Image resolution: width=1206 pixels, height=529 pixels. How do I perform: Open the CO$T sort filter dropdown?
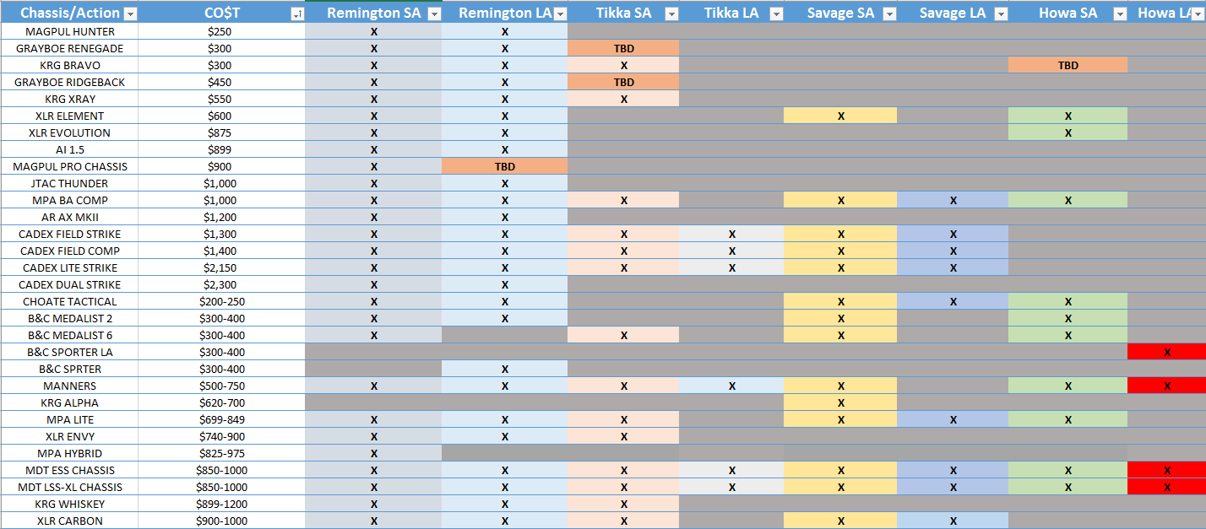coord(296,14)
